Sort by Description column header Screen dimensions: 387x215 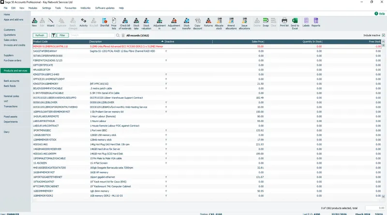pyautogui.click(x=127, y=42)
